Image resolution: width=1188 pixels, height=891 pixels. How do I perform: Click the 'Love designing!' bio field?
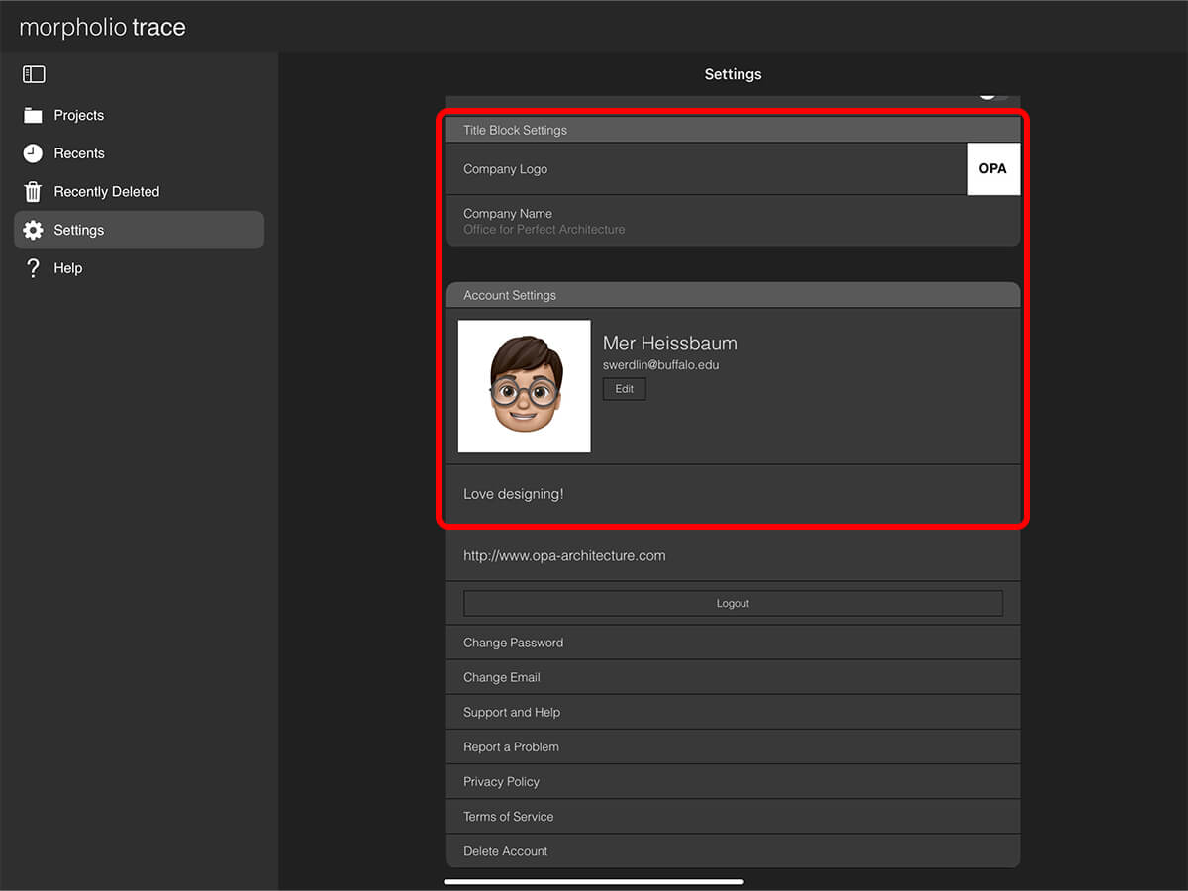point(733,494)
